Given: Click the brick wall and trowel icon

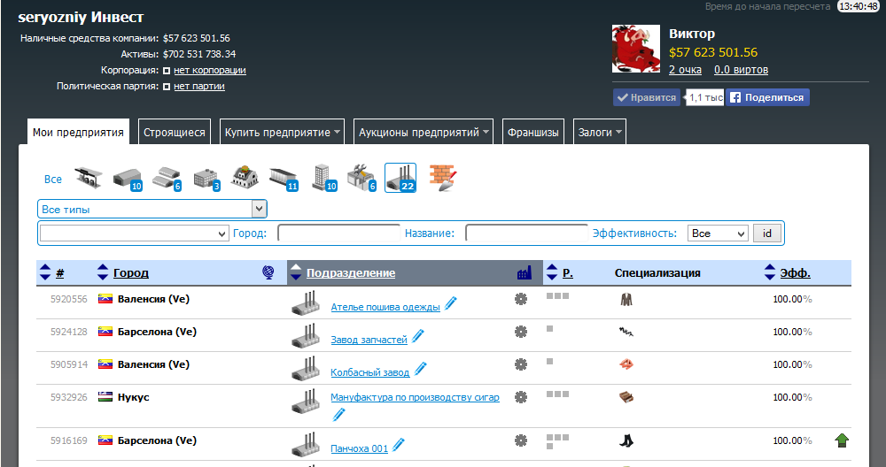Looking at the screenshot, I should click(x=442, y=178).
